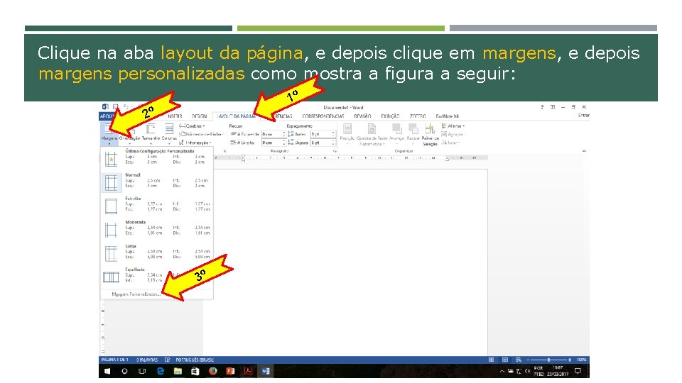This screenshot has width=682, height=383.
Task: Open the Parágrafo dialog launcher
Action: 335,151
